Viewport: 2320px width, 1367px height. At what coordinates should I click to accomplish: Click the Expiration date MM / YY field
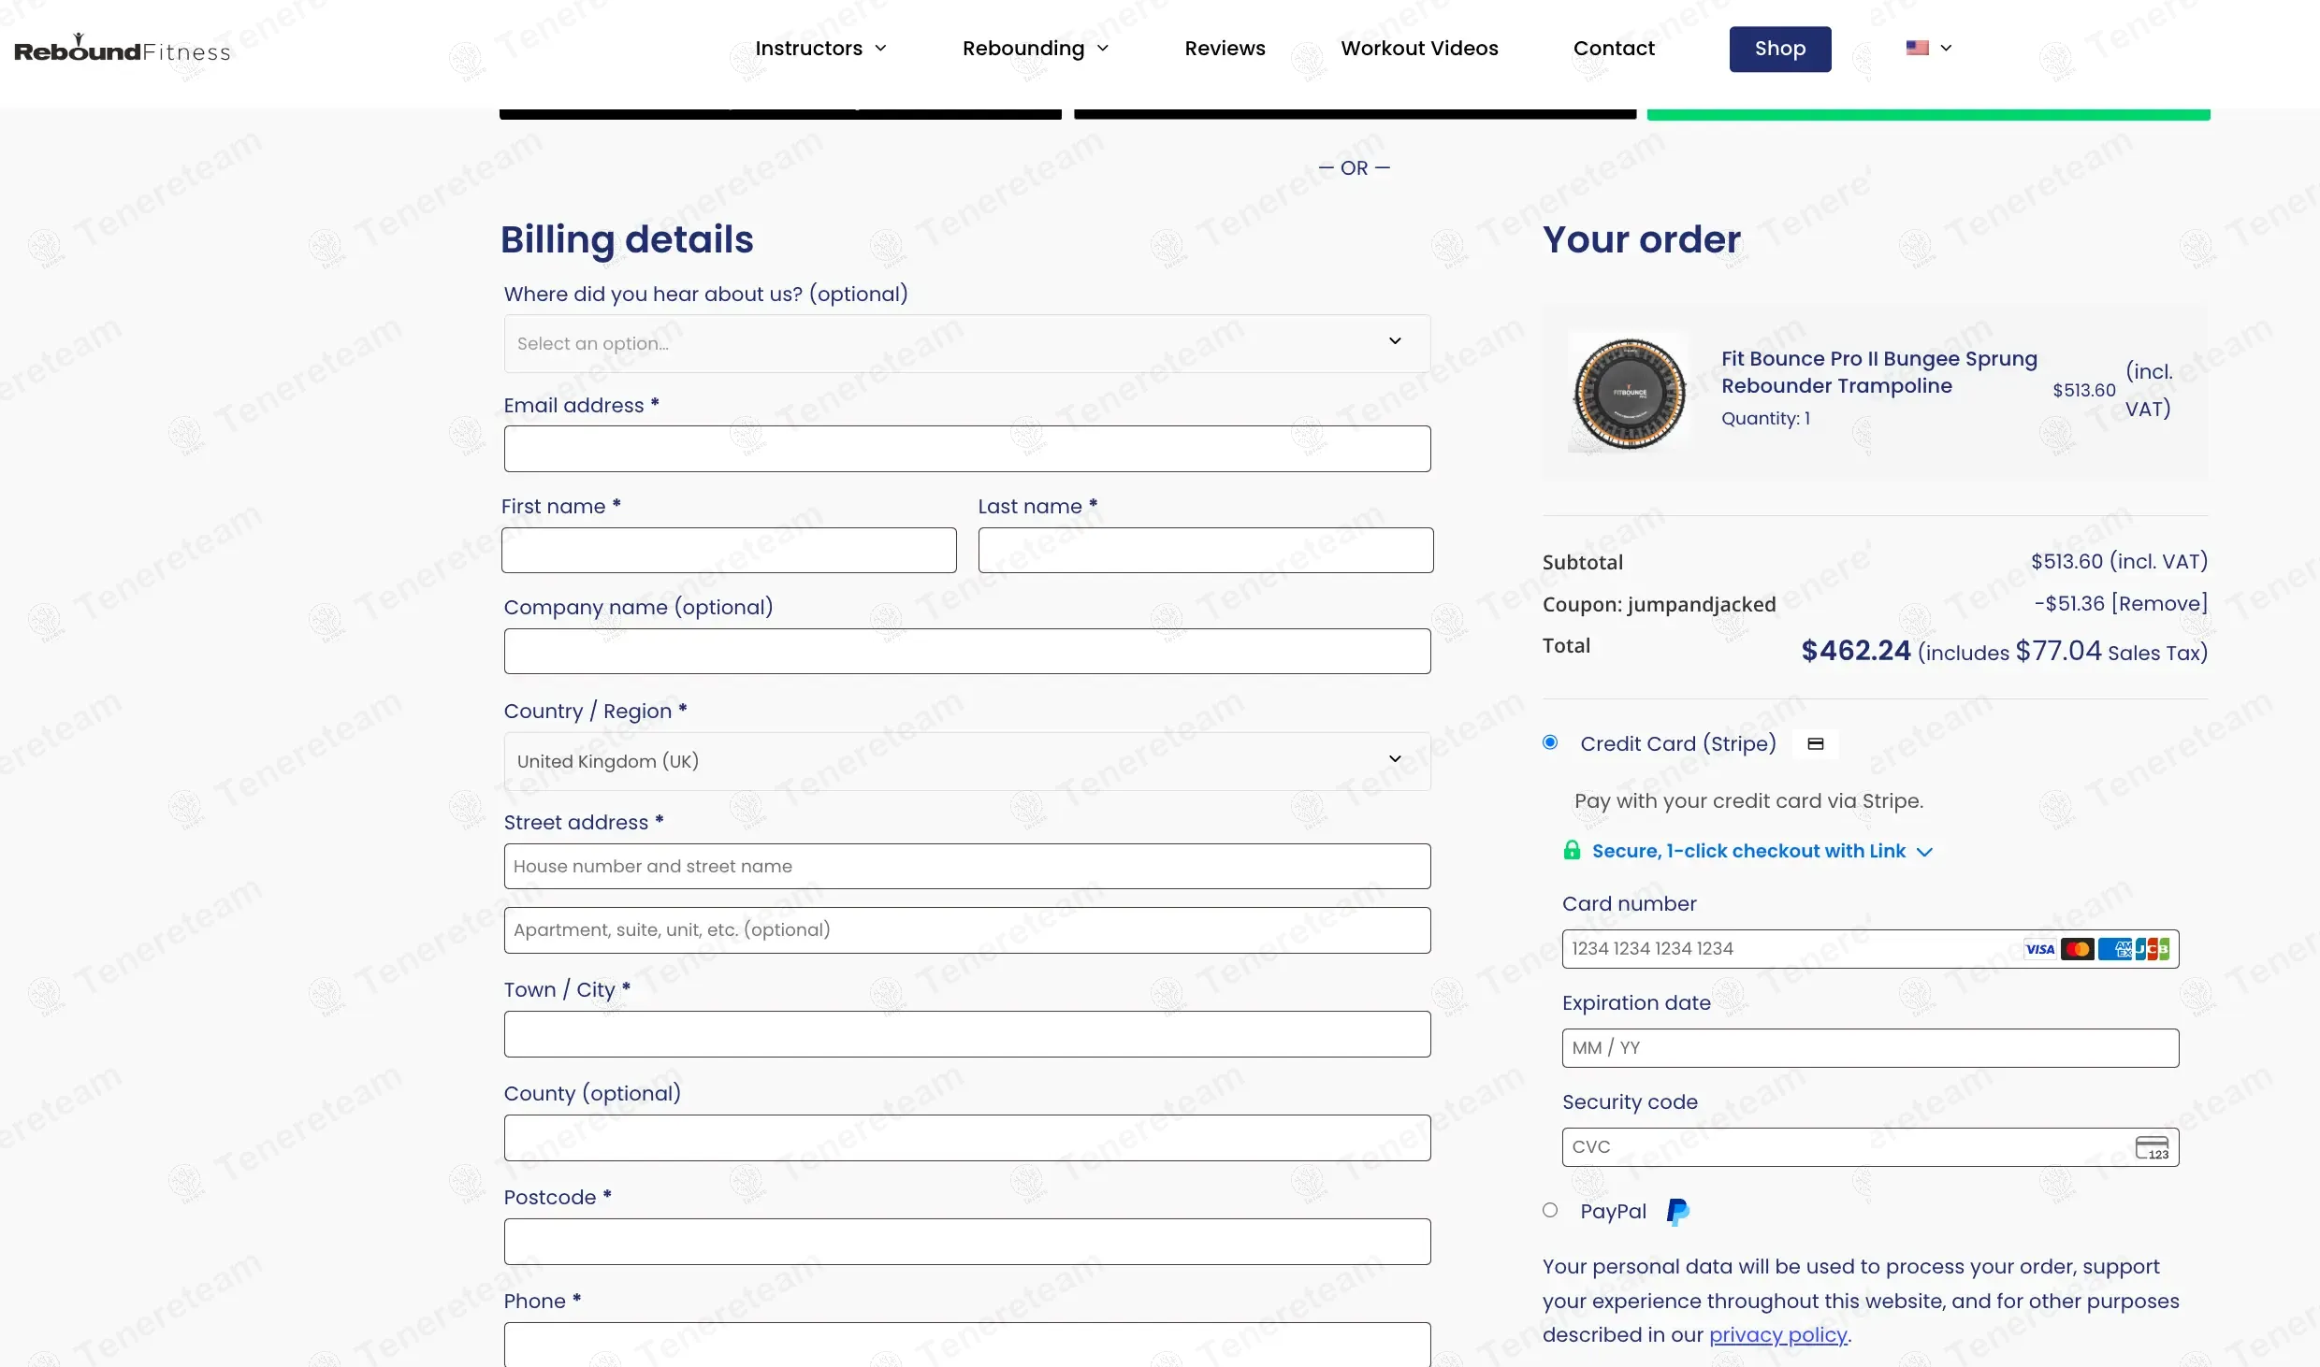pyautogui.click(x=1870, y=1048)
